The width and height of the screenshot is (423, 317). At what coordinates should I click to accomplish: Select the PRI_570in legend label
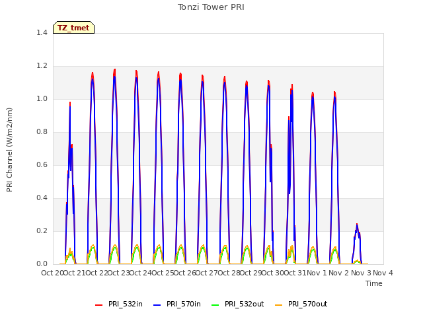(x=184, y=304)
